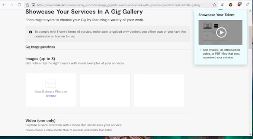Click the browser forward arrow
Viewport: 253px width, 139px height.
pyautogui.click(x=12, y=5)
